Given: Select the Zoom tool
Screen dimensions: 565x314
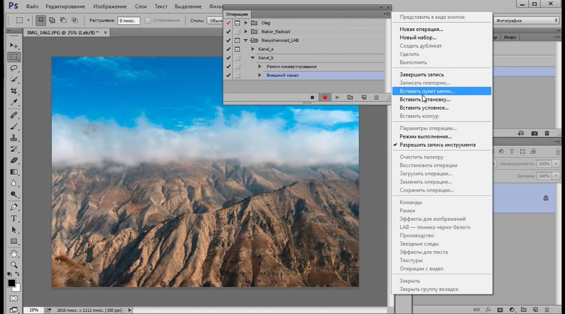Looking at the screenshot, I should click(14, 265).
